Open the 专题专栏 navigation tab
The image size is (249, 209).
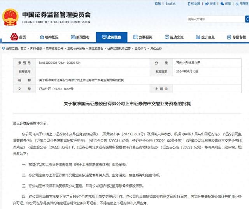(x=237, y=37)
